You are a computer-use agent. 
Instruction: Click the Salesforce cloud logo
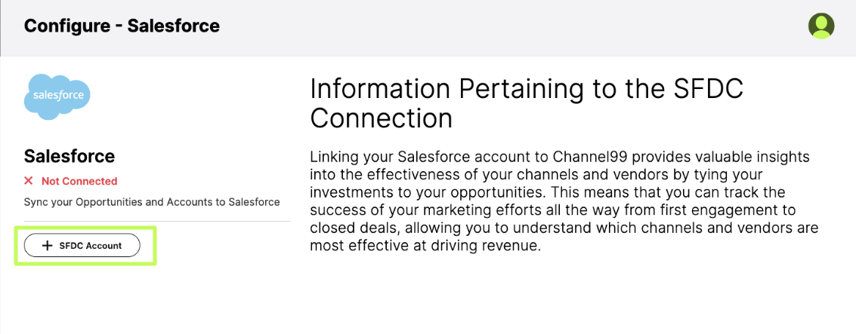click(57, 97)
